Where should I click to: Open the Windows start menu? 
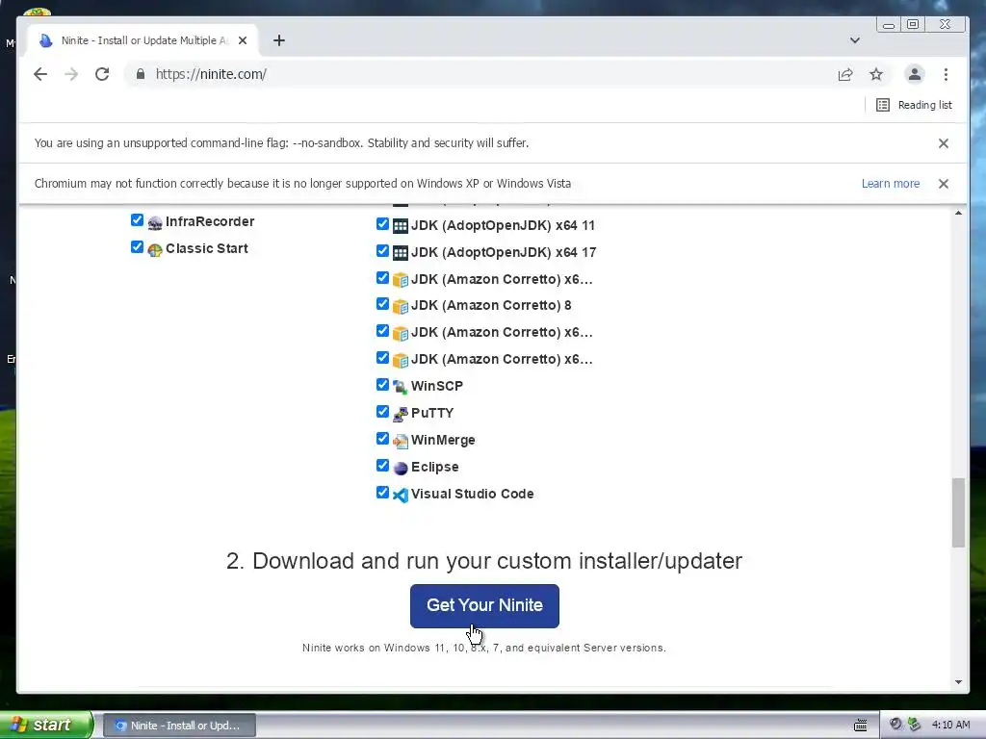coord(46,726)
